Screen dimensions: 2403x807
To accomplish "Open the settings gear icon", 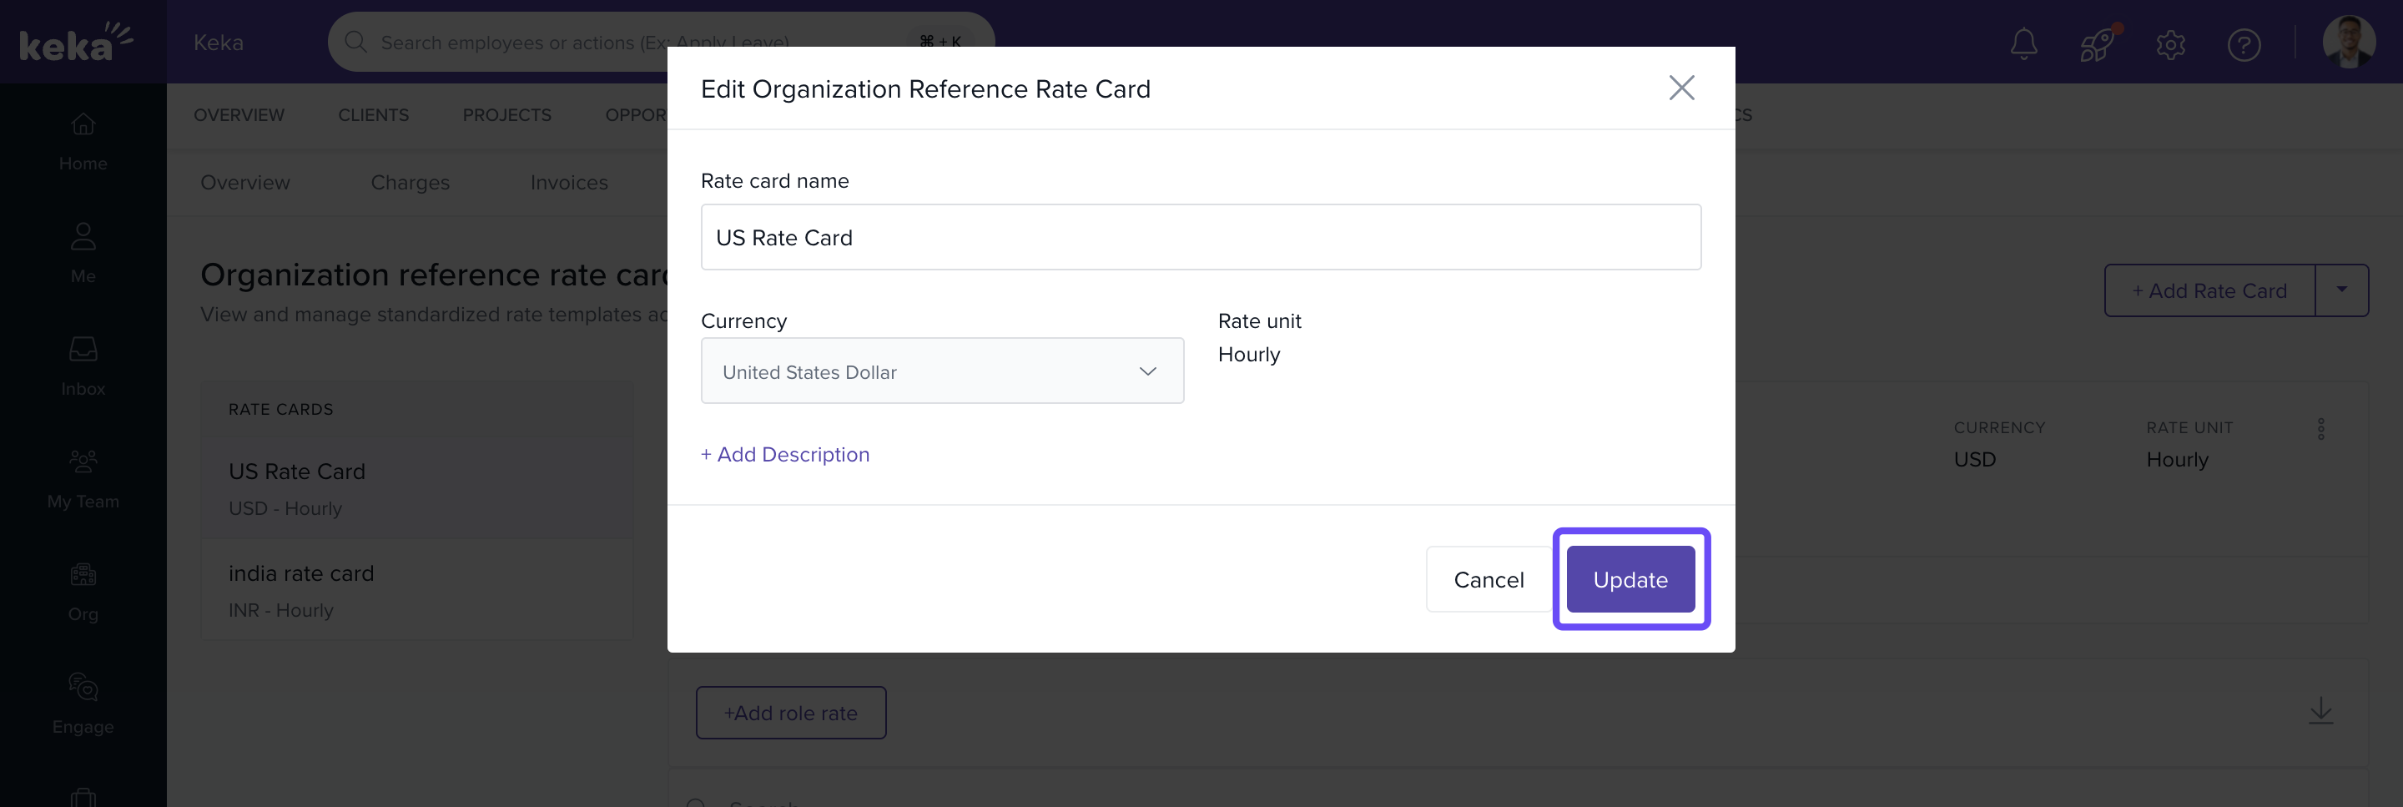I will [2169, 44].
